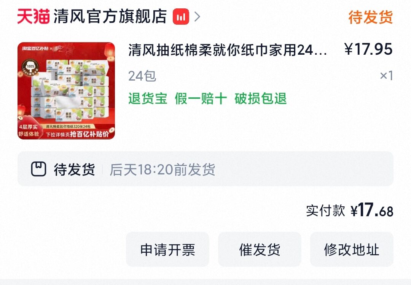Screen dimensions: 411x285
Task: Tap the 待发货 order status label
Action: (371, 17)
